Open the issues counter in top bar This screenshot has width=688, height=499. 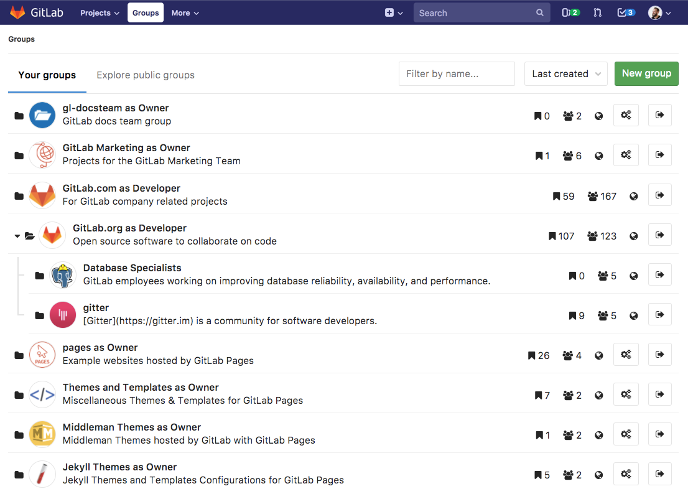click(570, 13)
